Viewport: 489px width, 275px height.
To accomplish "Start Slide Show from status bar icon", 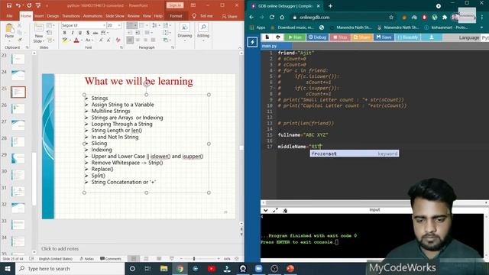I will [x=171, y=258].
